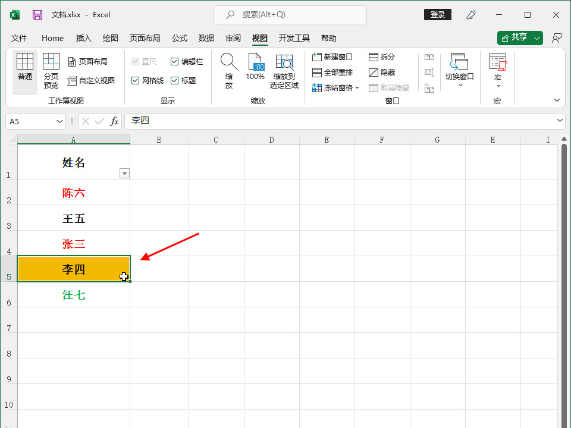
Task: Open the Zoom magnifier dialog
Action: click(228, 71)
